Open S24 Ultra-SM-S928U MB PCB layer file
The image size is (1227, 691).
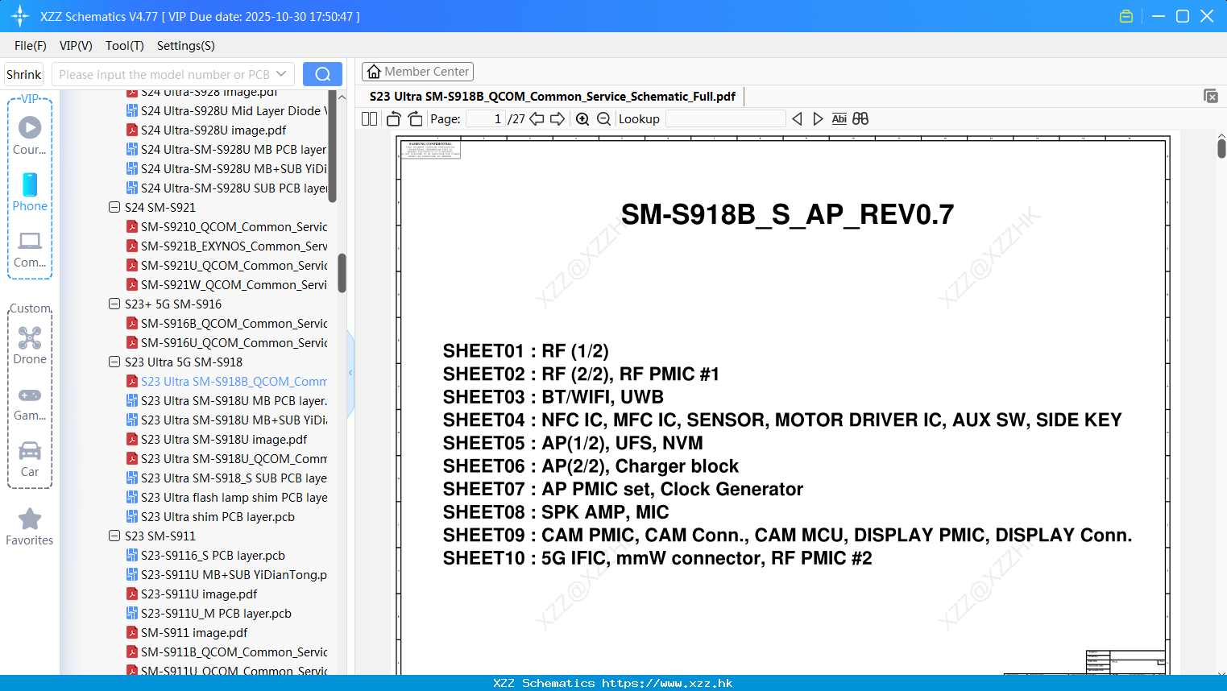pyautogui.click(x=226, y=149)
